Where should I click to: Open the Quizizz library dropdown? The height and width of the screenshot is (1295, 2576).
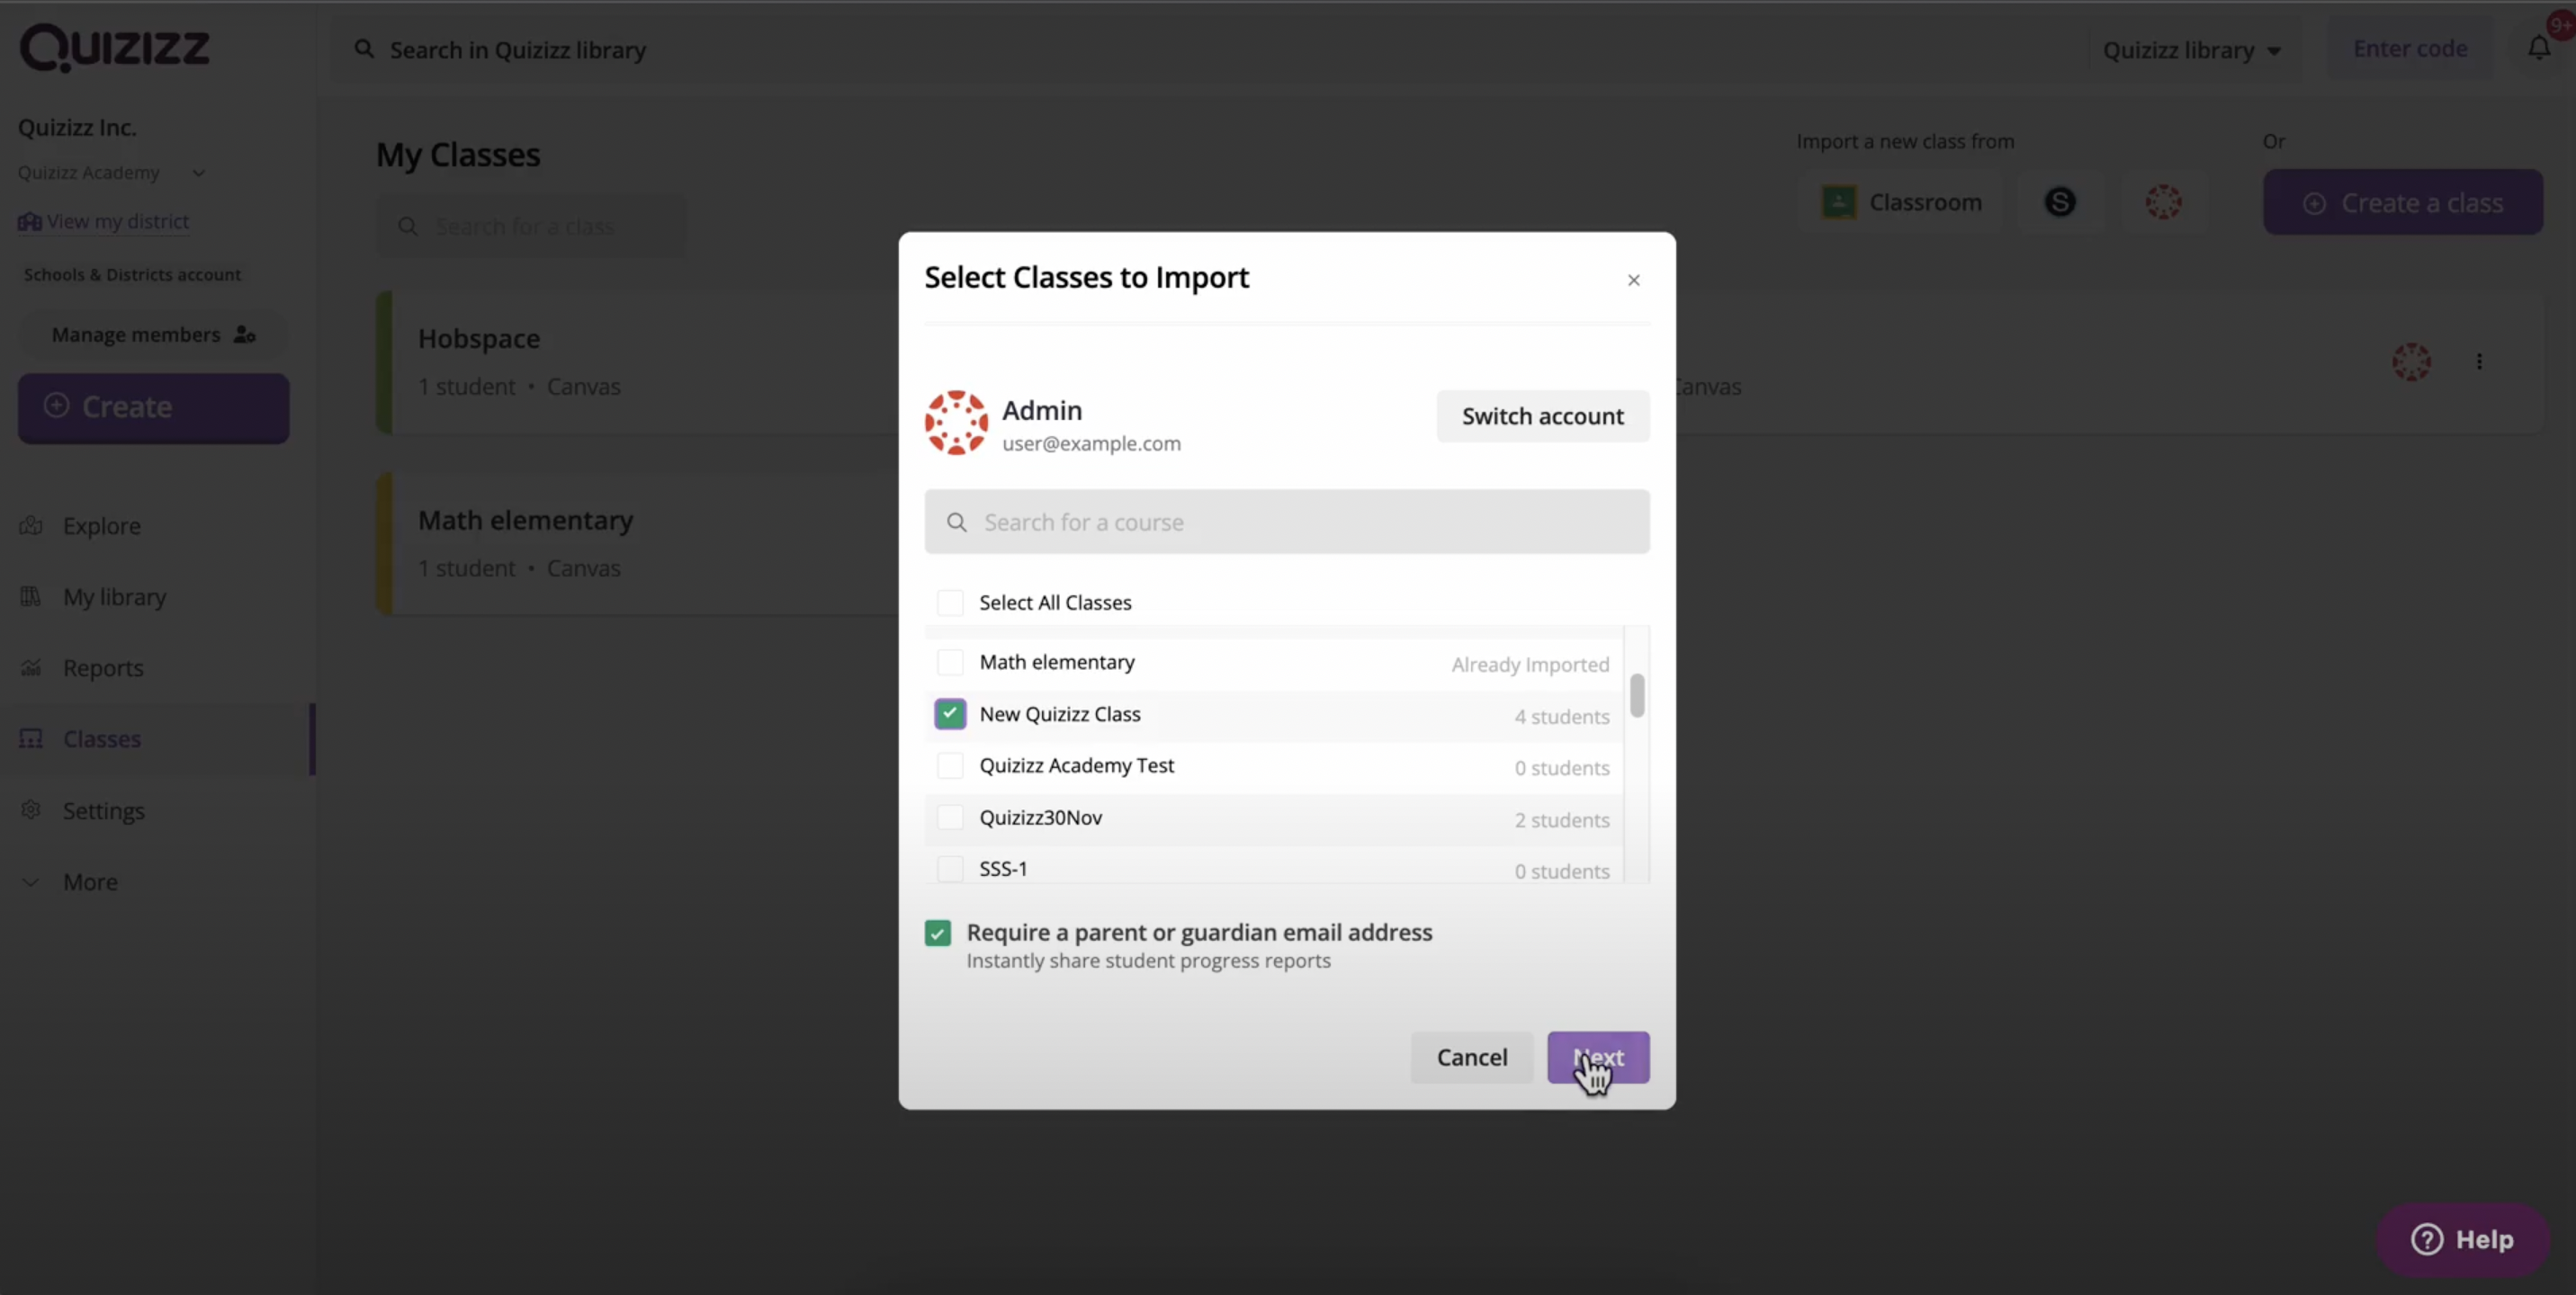tap(2192, 50)
